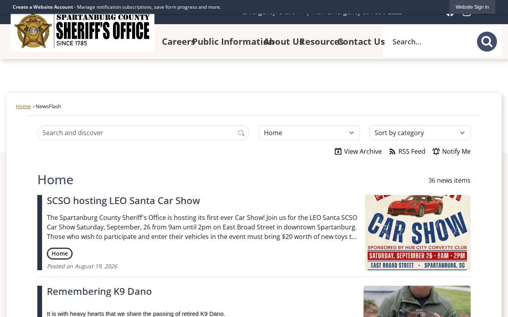
Task: Open the SCSO hosting LEO Santa Car Show article
Action: click(123, 201)
